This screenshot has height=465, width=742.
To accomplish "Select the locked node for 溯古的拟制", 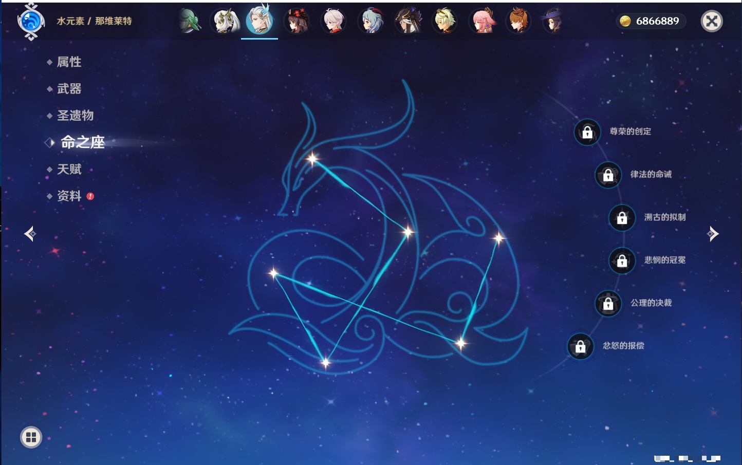I will click(x=622, y=218).
